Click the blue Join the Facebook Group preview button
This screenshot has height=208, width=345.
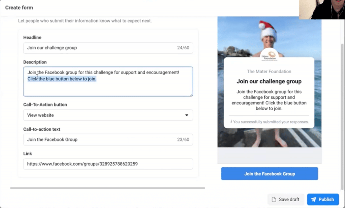click(x=269, y=174)
